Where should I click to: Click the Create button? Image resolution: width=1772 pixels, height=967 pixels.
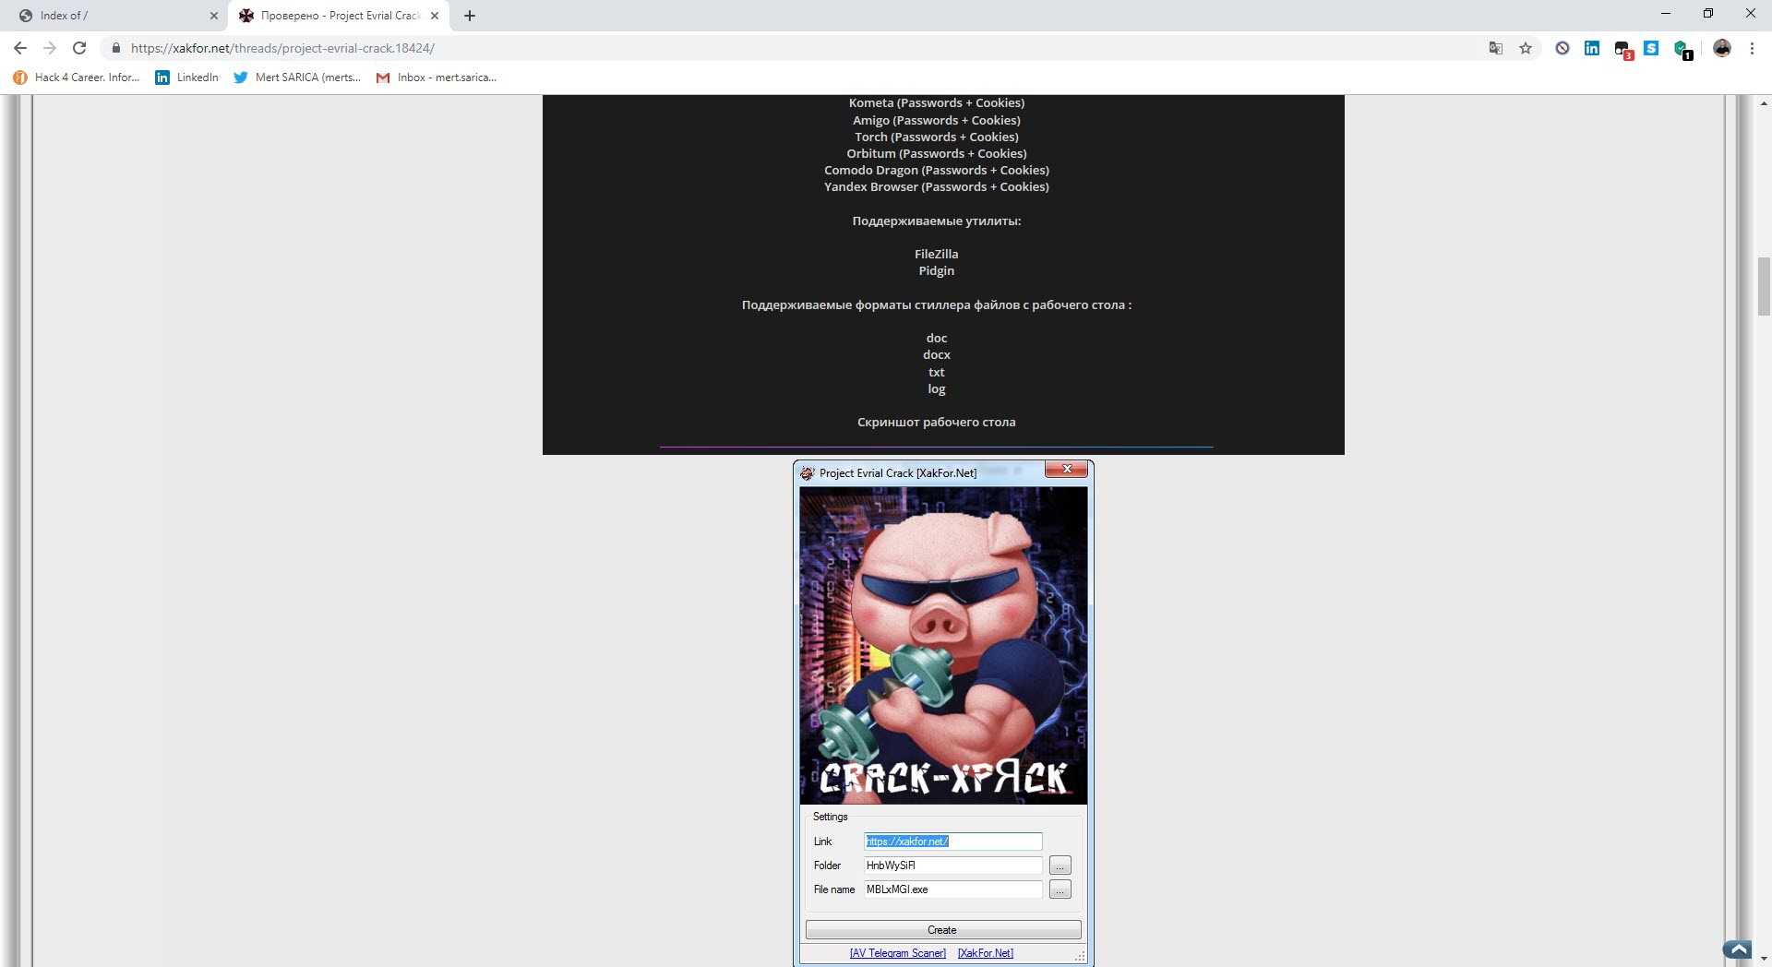[x=942, y=930]
